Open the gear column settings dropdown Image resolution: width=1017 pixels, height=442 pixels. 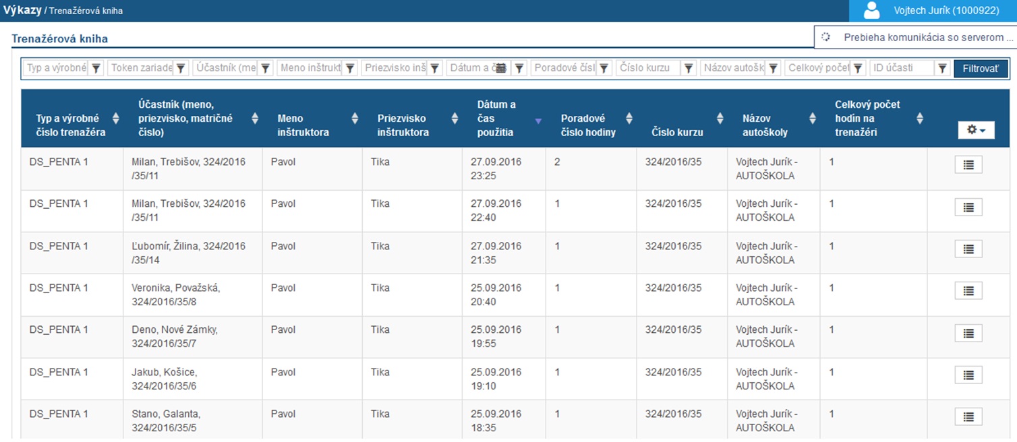pos(976,130)
